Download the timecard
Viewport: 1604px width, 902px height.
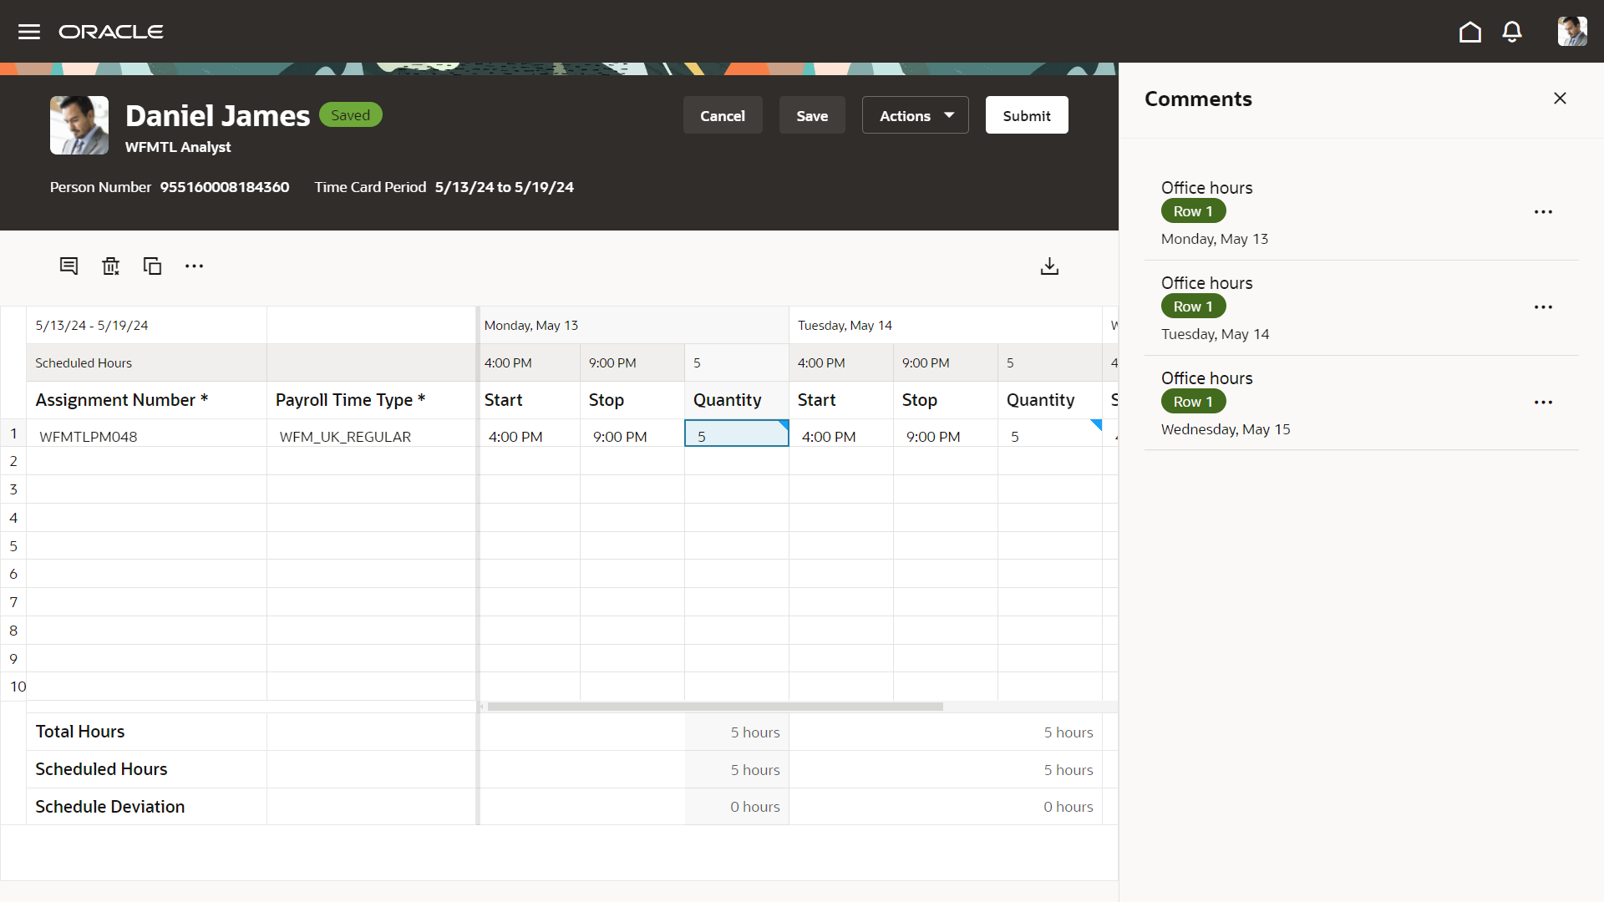pyautogui.click(x=1049, y=266)
